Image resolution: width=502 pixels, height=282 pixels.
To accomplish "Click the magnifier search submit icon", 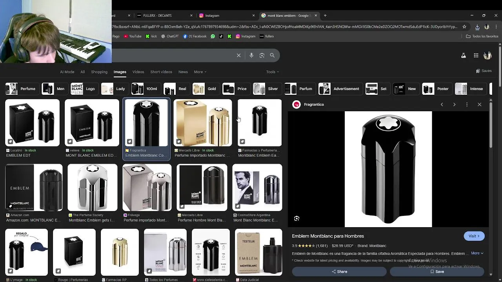I will 272,55.
